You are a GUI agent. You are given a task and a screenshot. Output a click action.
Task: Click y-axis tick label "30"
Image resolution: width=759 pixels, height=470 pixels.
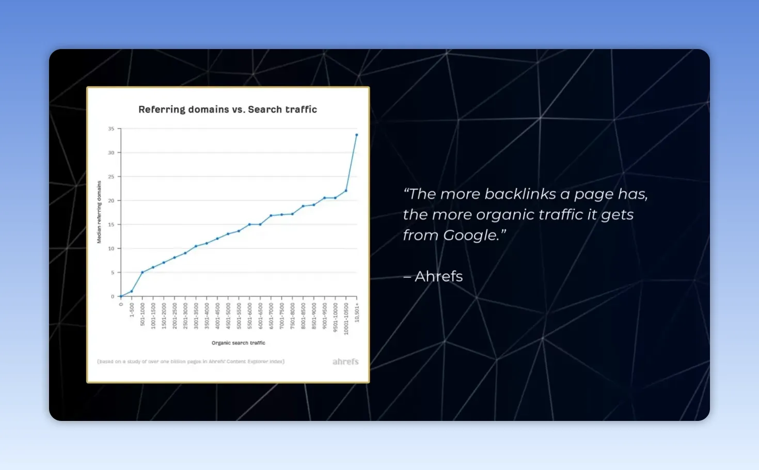point(111,153)
